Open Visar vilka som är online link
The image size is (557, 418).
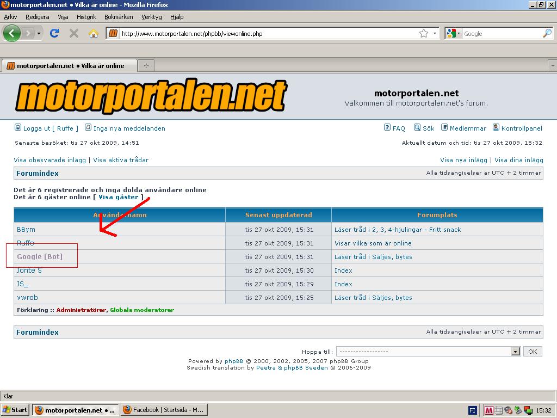tap(373, 243)
